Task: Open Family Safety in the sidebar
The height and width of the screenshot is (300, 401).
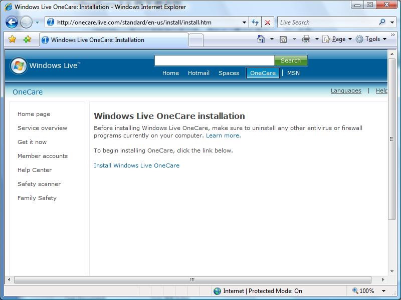Action: pyautogui.click(x=37, y=198)
